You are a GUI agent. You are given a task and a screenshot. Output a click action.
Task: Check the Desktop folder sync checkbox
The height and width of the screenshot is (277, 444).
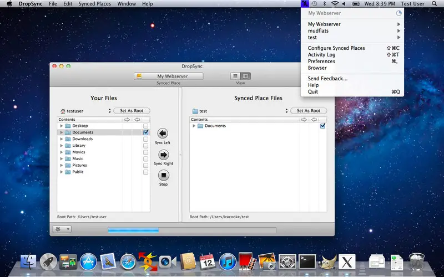point(145,126)
